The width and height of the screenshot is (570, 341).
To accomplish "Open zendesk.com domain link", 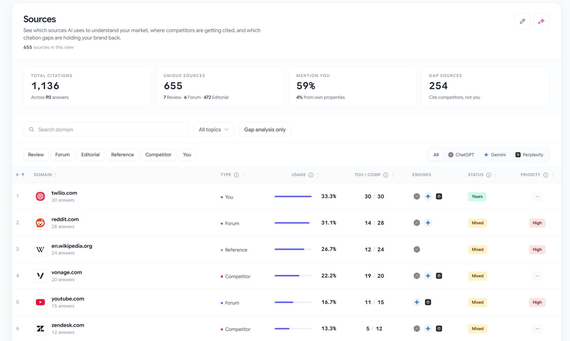I will 68,325.
